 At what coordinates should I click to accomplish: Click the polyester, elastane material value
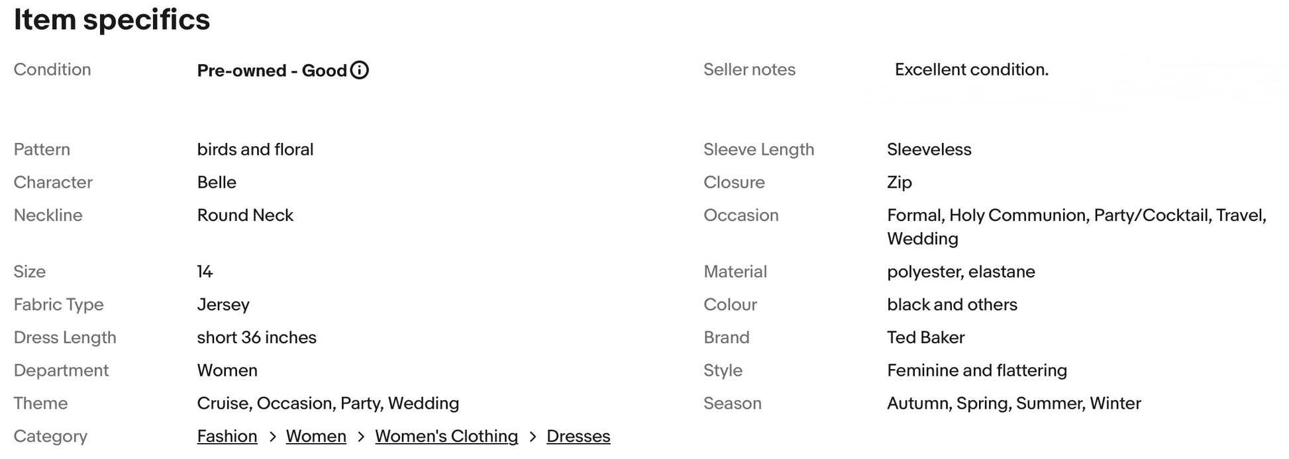[960, 272]
